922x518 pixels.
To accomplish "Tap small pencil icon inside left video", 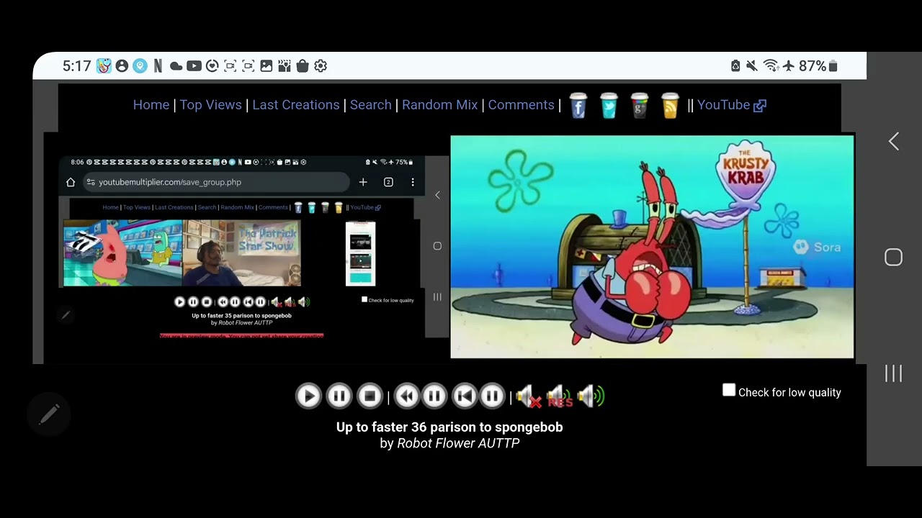I will click(66, 315).
